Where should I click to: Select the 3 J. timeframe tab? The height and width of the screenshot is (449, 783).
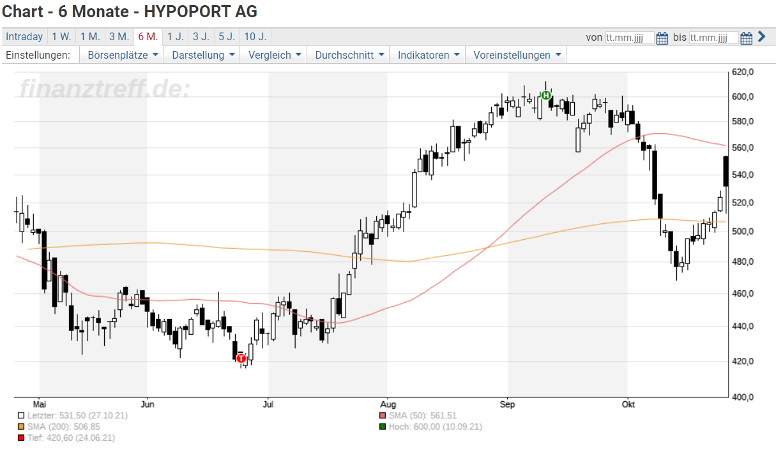click(x=201, y=37)
